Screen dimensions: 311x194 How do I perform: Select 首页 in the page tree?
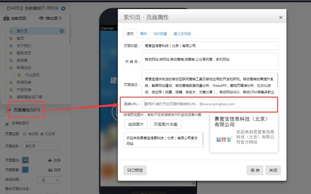click(20, 38)
